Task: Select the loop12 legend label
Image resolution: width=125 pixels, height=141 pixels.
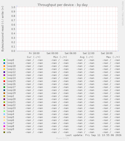Action: click(x=11, y=72)
